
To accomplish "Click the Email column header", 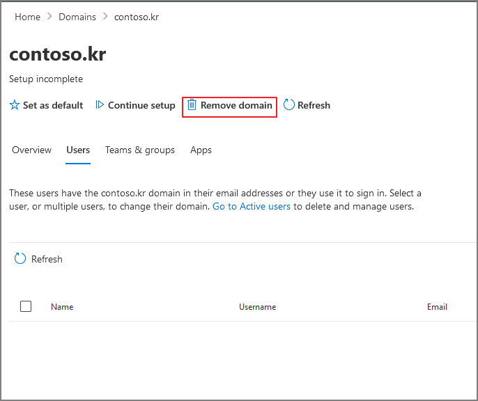I will click(x=437, y=307).
